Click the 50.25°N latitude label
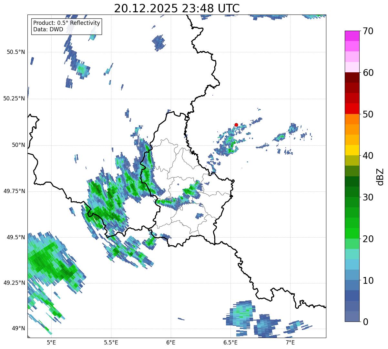The image size is (388, 349). (14, 98)
